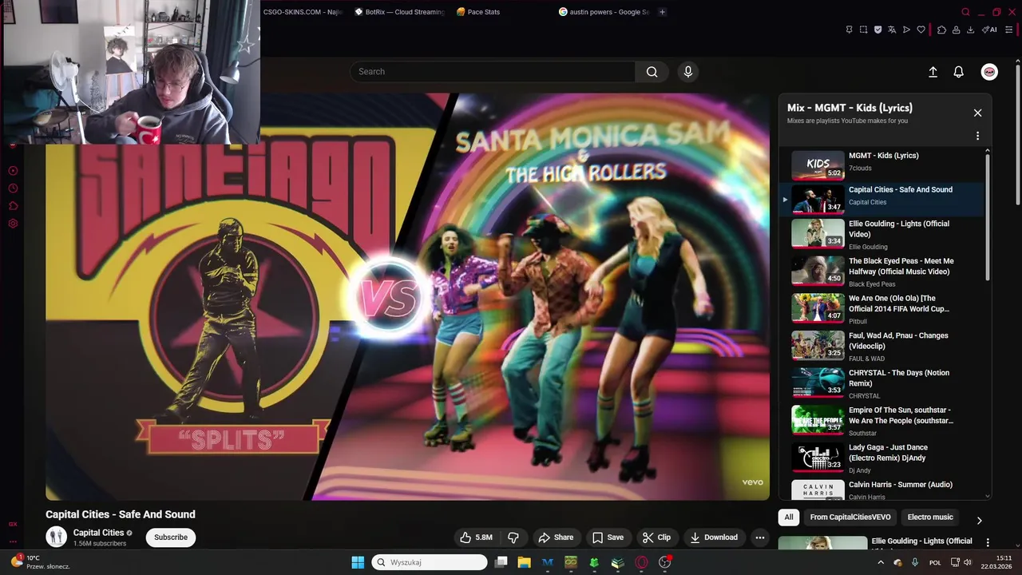
Task: Open the history clock icon in sidebar
Action: click(13, 188)
